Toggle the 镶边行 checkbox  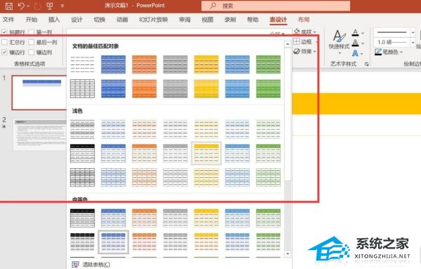4,53
